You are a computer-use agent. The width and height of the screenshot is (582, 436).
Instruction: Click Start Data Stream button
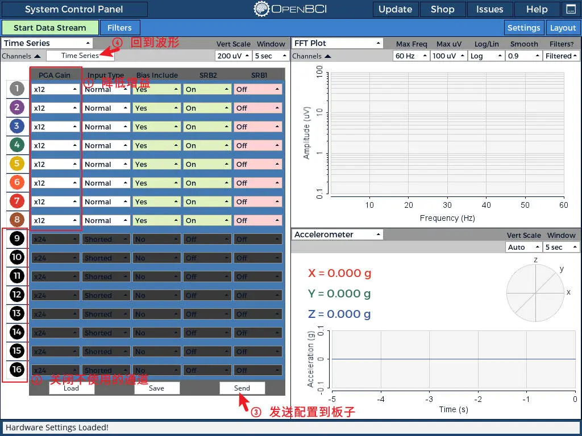50,28
